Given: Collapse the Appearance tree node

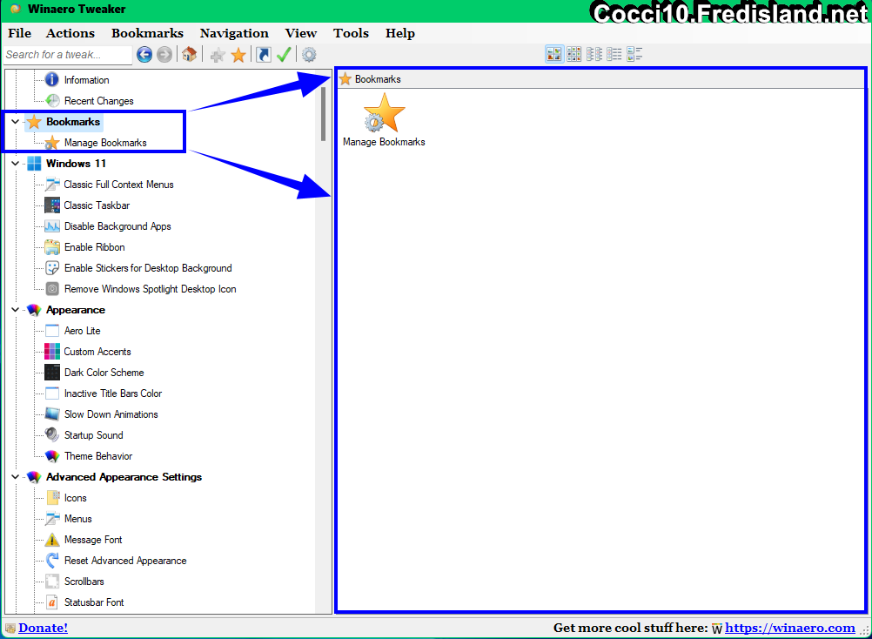Looking at the screenshot, I should tap(15, 310).
